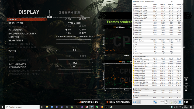This screenshot has width=194, height=109.
Task: Click right arrow of VSync Off selector
Action: [x=92, y=50]
